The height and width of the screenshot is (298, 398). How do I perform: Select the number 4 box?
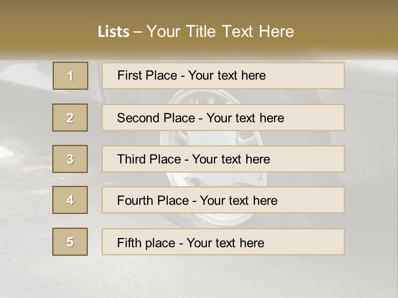(70, 200)
